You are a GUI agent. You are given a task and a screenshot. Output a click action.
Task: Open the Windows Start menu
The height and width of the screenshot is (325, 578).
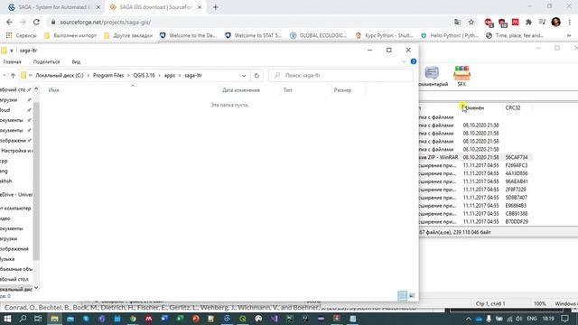point(7,319)
